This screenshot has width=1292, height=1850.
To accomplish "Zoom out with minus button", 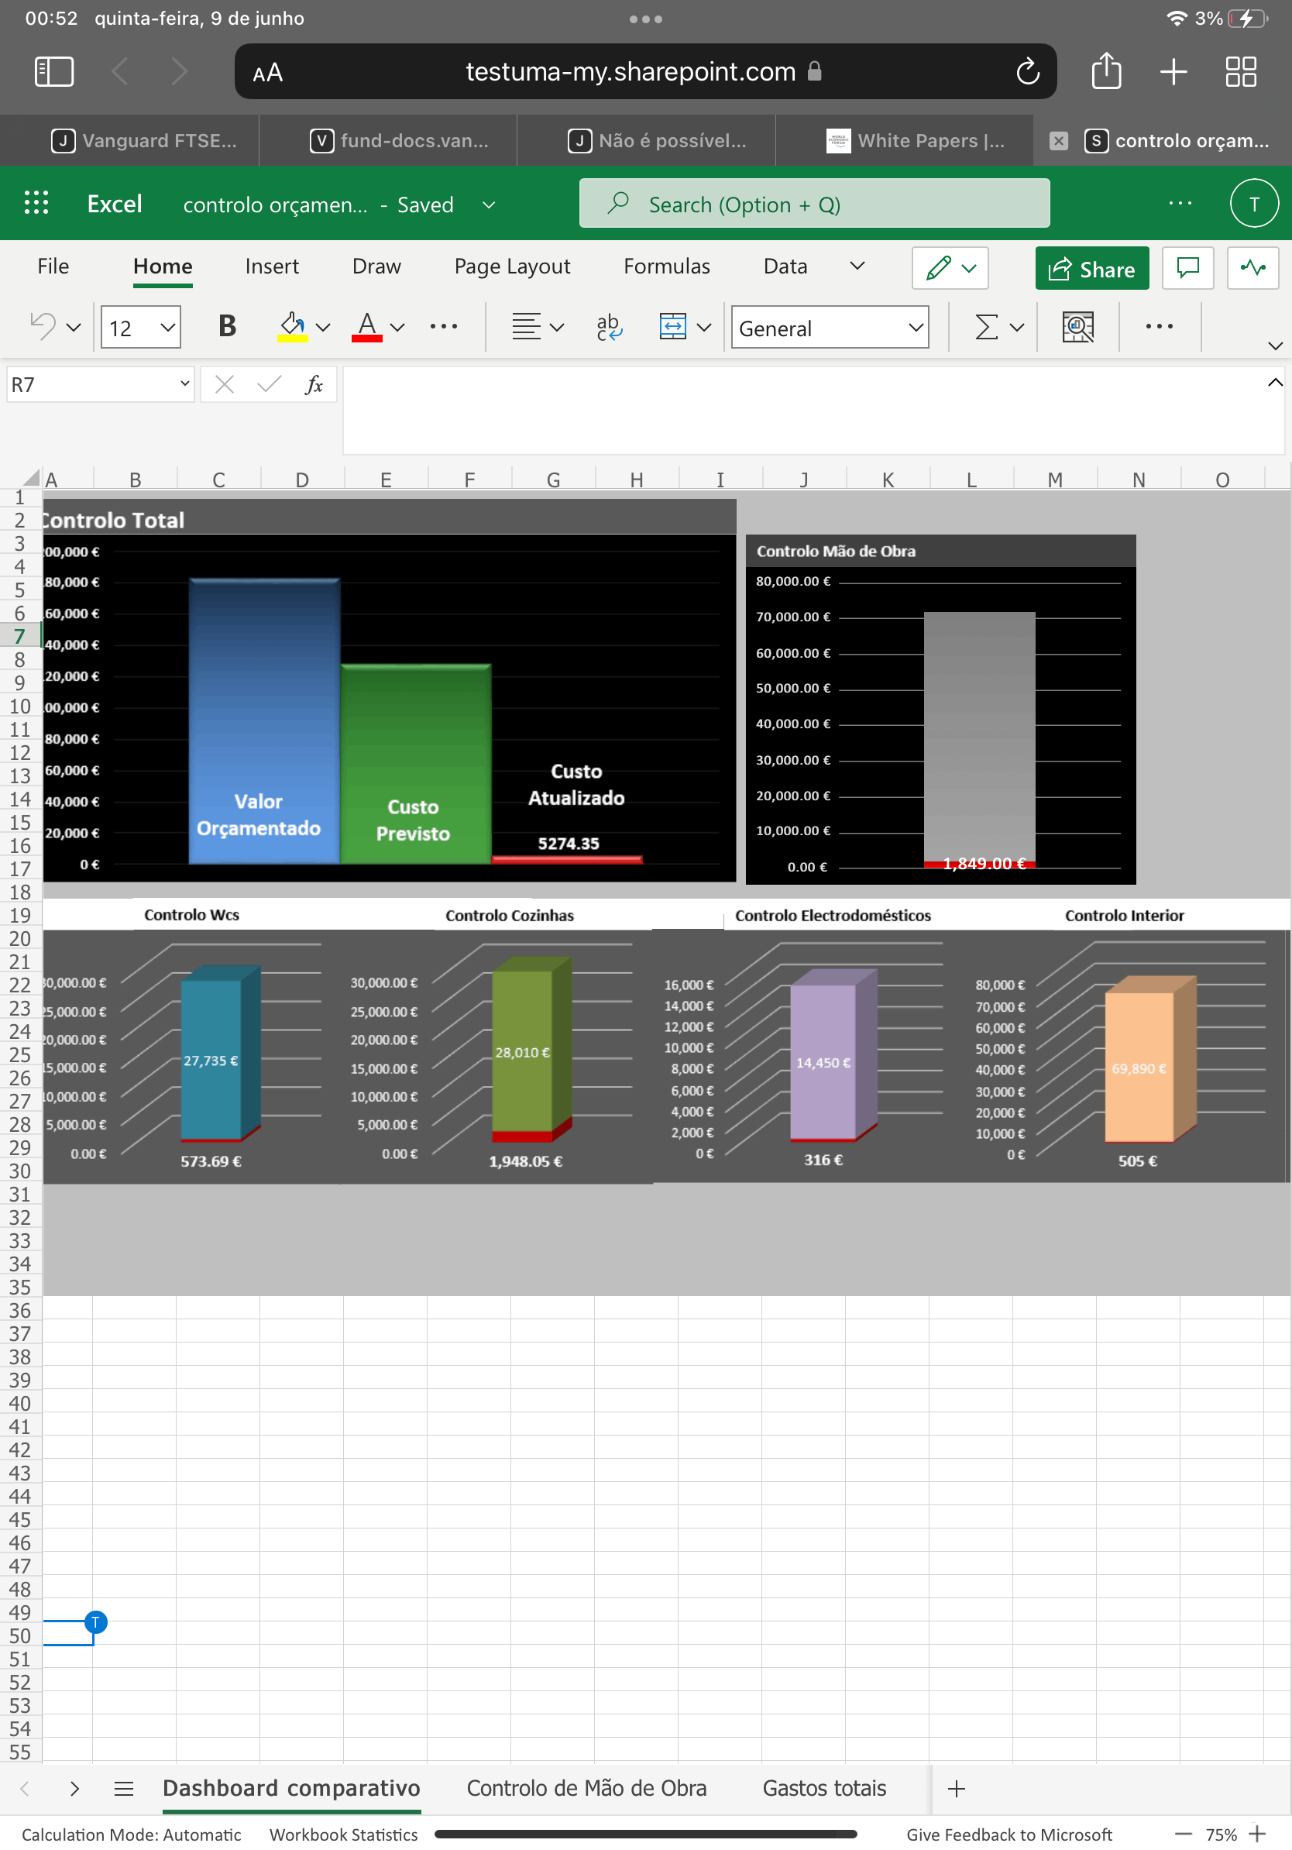I will click(x=1184, y=1834).
